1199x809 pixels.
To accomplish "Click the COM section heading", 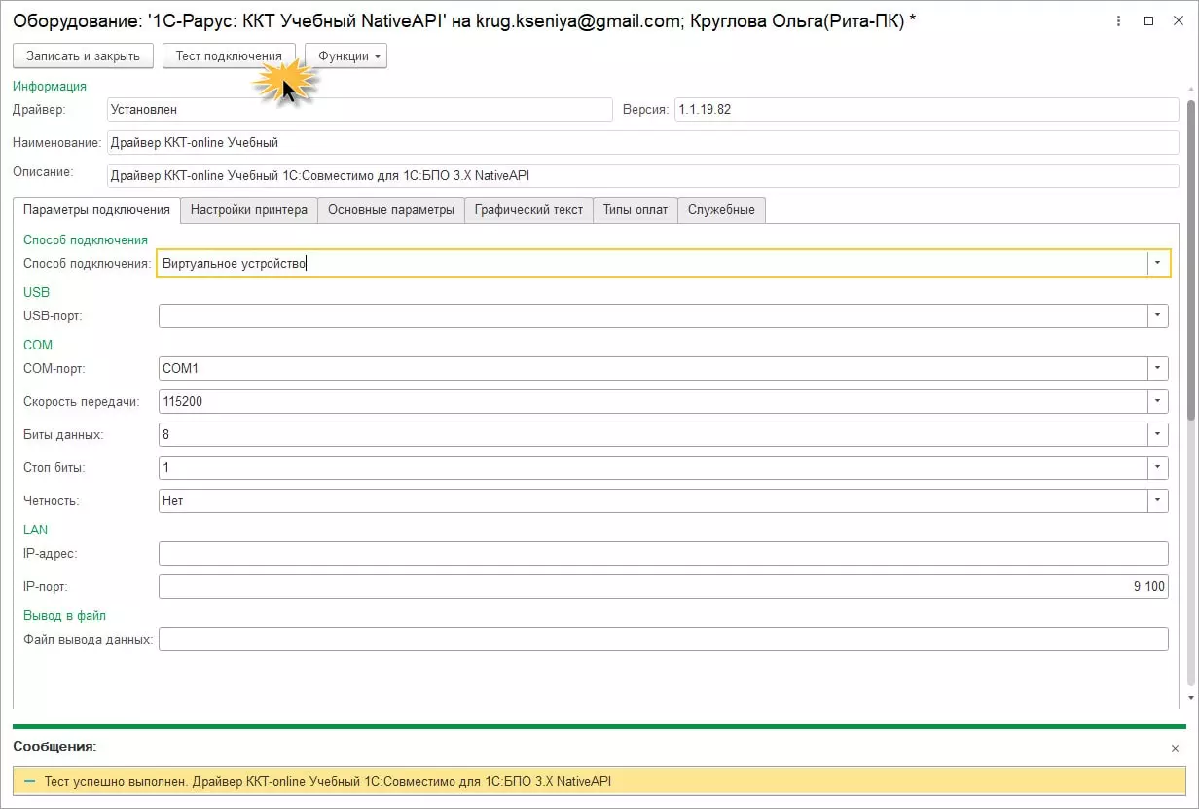I will (38, 345).
